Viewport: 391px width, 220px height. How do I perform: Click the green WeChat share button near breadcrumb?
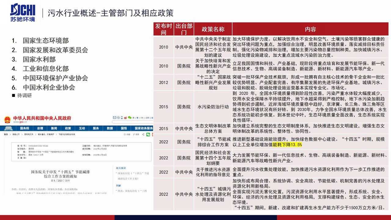tap(148, 134)
